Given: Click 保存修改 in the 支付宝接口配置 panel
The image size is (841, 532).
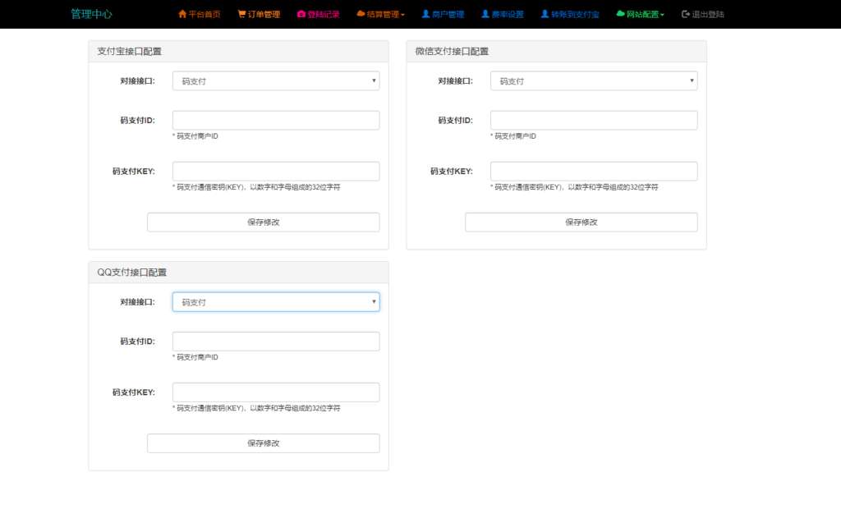Looking at the screenshot, I should coord(263,222).
